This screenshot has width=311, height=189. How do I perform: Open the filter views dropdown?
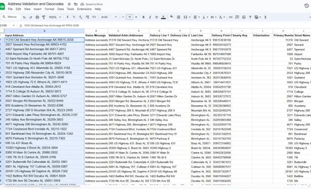click(x=258, y=17)
